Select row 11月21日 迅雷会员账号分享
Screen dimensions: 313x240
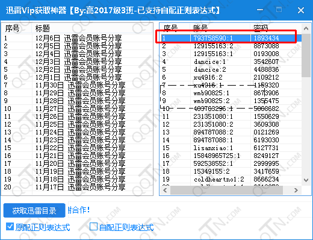pos(77,156)
